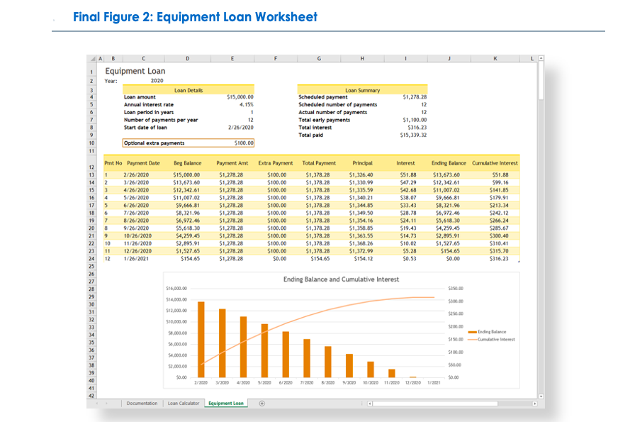Select the Equipment Loan sheet tab
This screenshot has height=422, width=630.
(225, 403)
